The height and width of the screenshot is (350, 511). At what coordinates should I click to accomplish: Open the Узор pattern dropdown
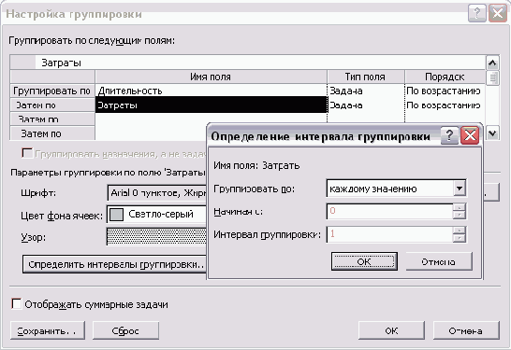[156, 236]
